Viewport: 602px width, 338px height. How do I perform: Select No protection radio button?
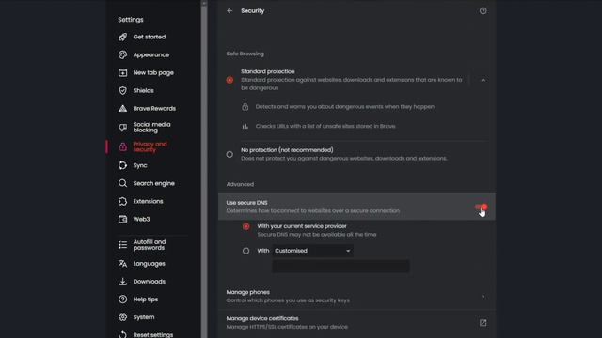click(230, 154)
